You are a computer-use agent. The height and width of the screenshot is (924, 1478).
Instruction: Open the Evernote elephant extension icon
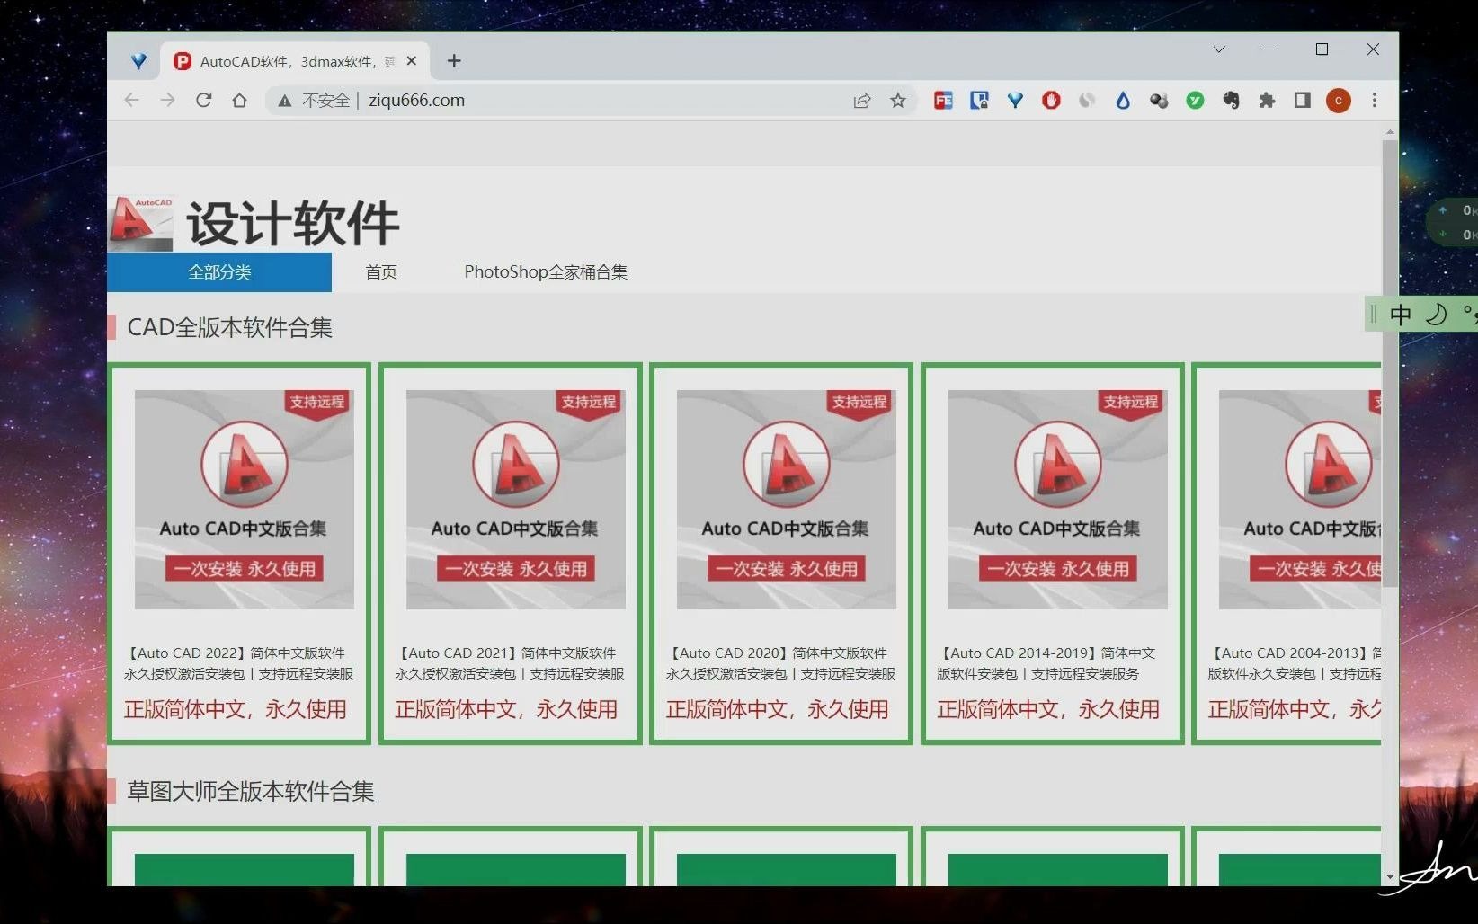1231,101
